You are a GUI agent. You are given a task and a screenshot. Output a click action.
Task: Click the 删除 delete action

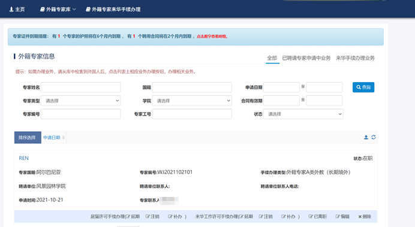pos(365,216)
